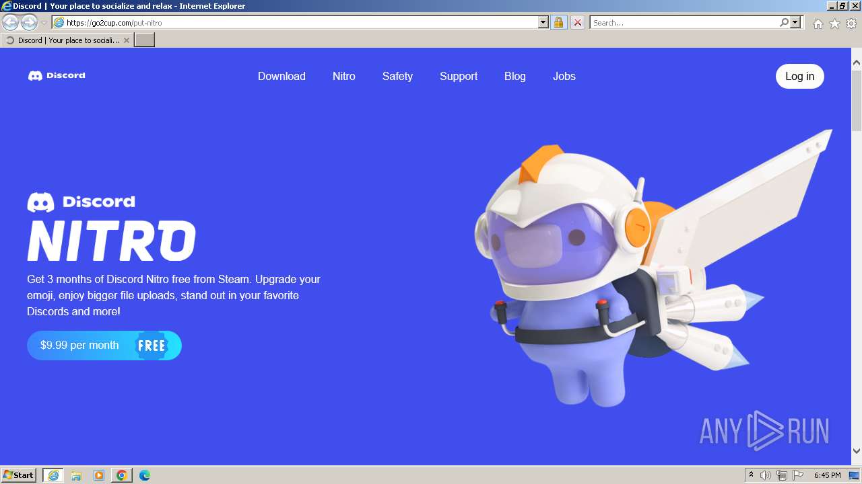Click the address bar URL field

coord(295,22)
